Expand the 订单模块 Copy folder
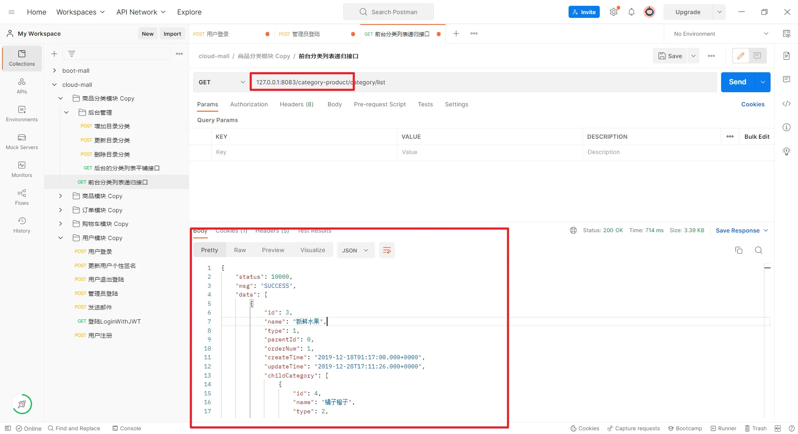798x434 pixels. point(61,210)
